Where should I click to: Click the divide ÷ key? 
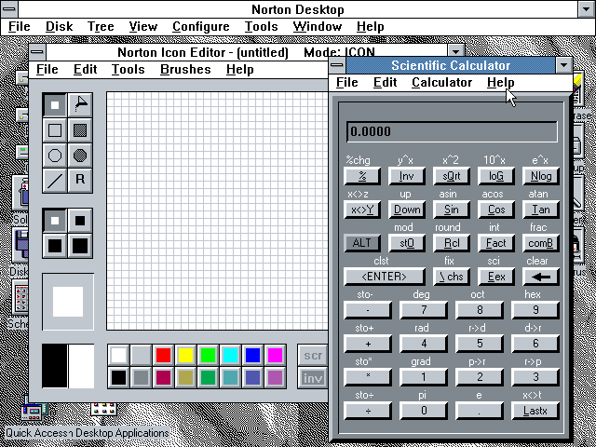(368, 411)
